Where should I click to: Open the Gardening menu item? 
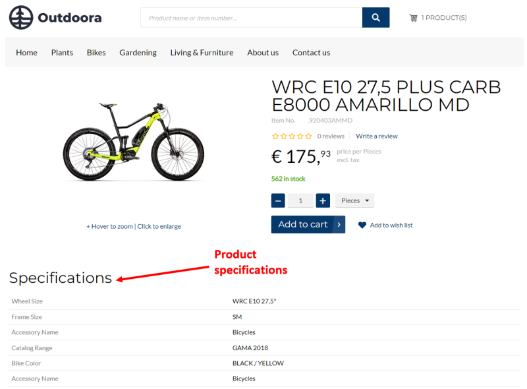coord(138,53)
